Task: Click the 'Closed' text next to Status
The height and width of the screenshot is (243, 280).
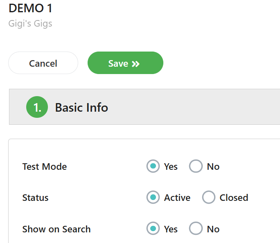Action: pyautogui.click(x=234, y=198)
